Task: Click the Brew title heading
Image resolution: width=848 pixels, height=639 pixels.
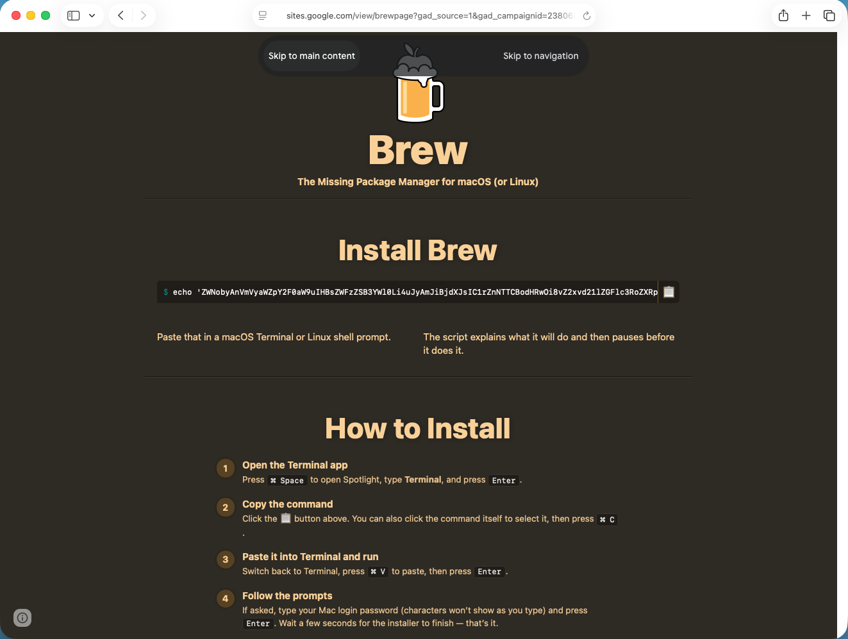Action: pos(418,150)
